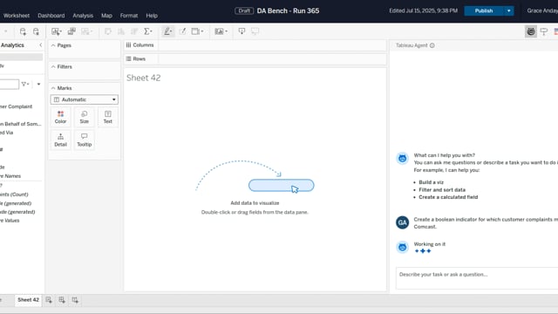This screenshot has height=314, width=558.
Task: Click the Pause Auto Updates data icon
Action: pos(36,31)
